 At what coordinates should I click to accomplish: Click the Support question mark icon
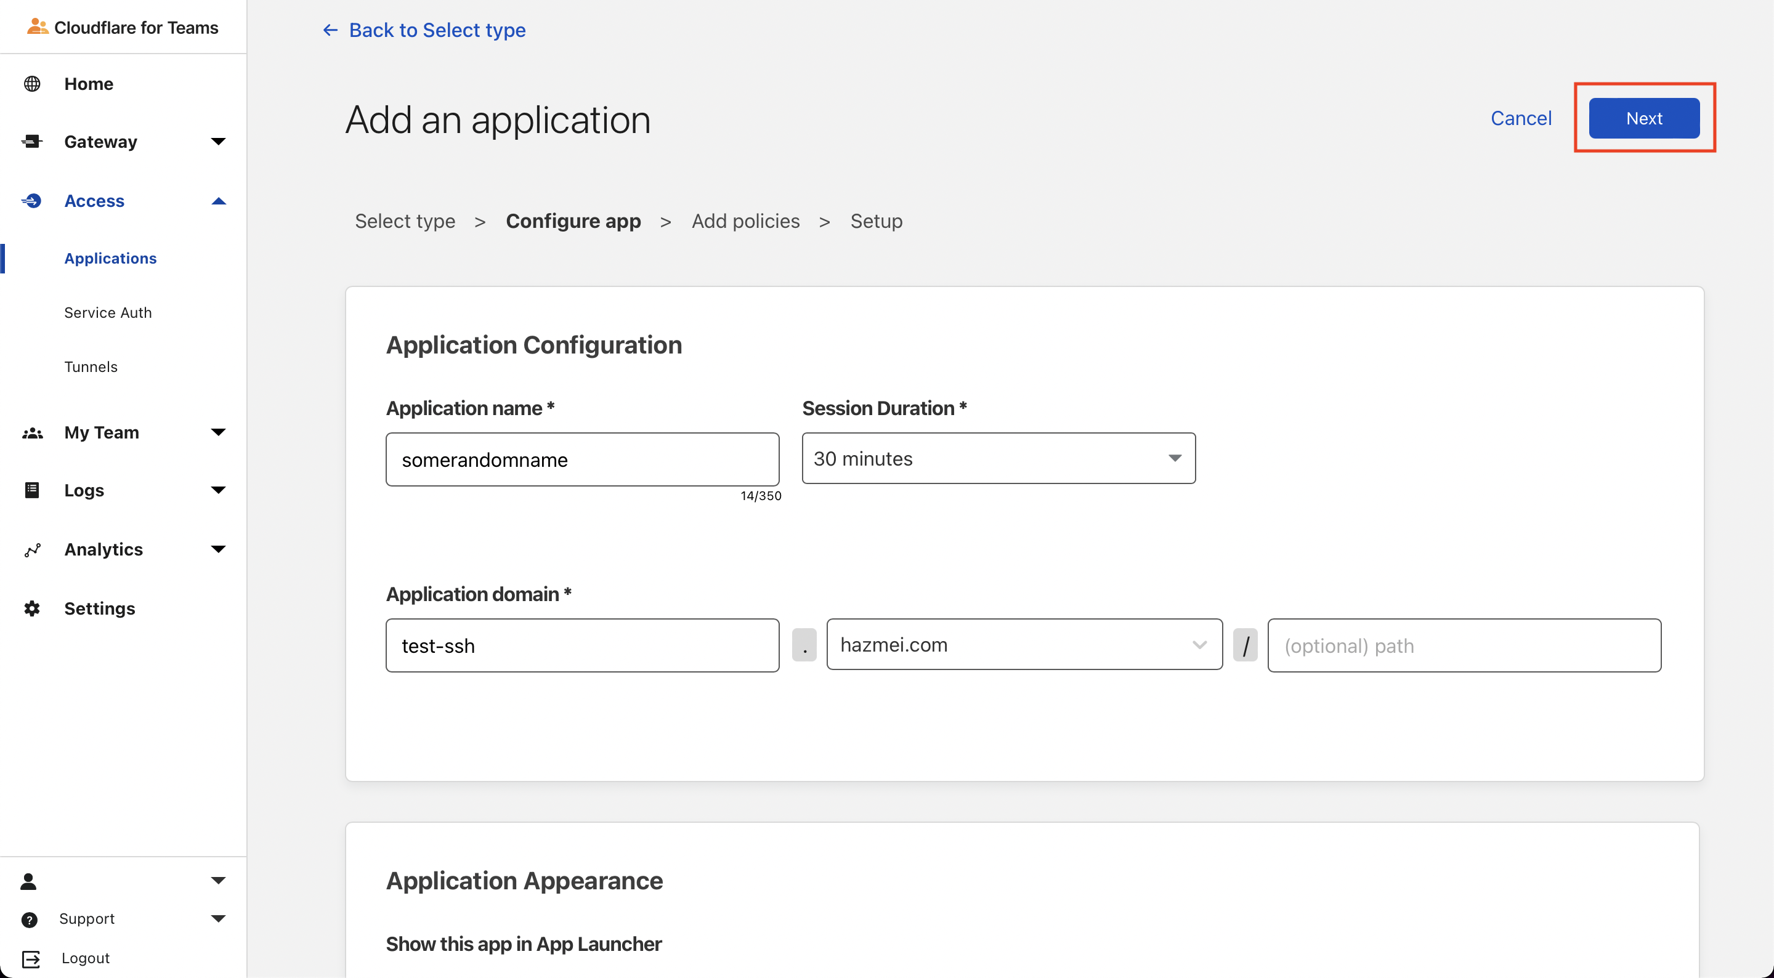(x=29, y=919)
